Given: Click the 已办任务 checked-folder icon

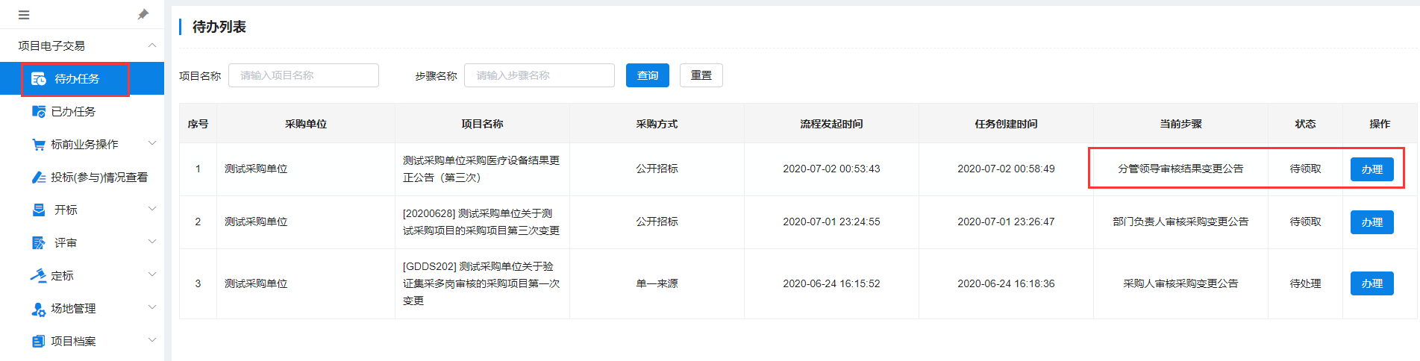Looking at the screenshot, I should [x=39, y=112].
